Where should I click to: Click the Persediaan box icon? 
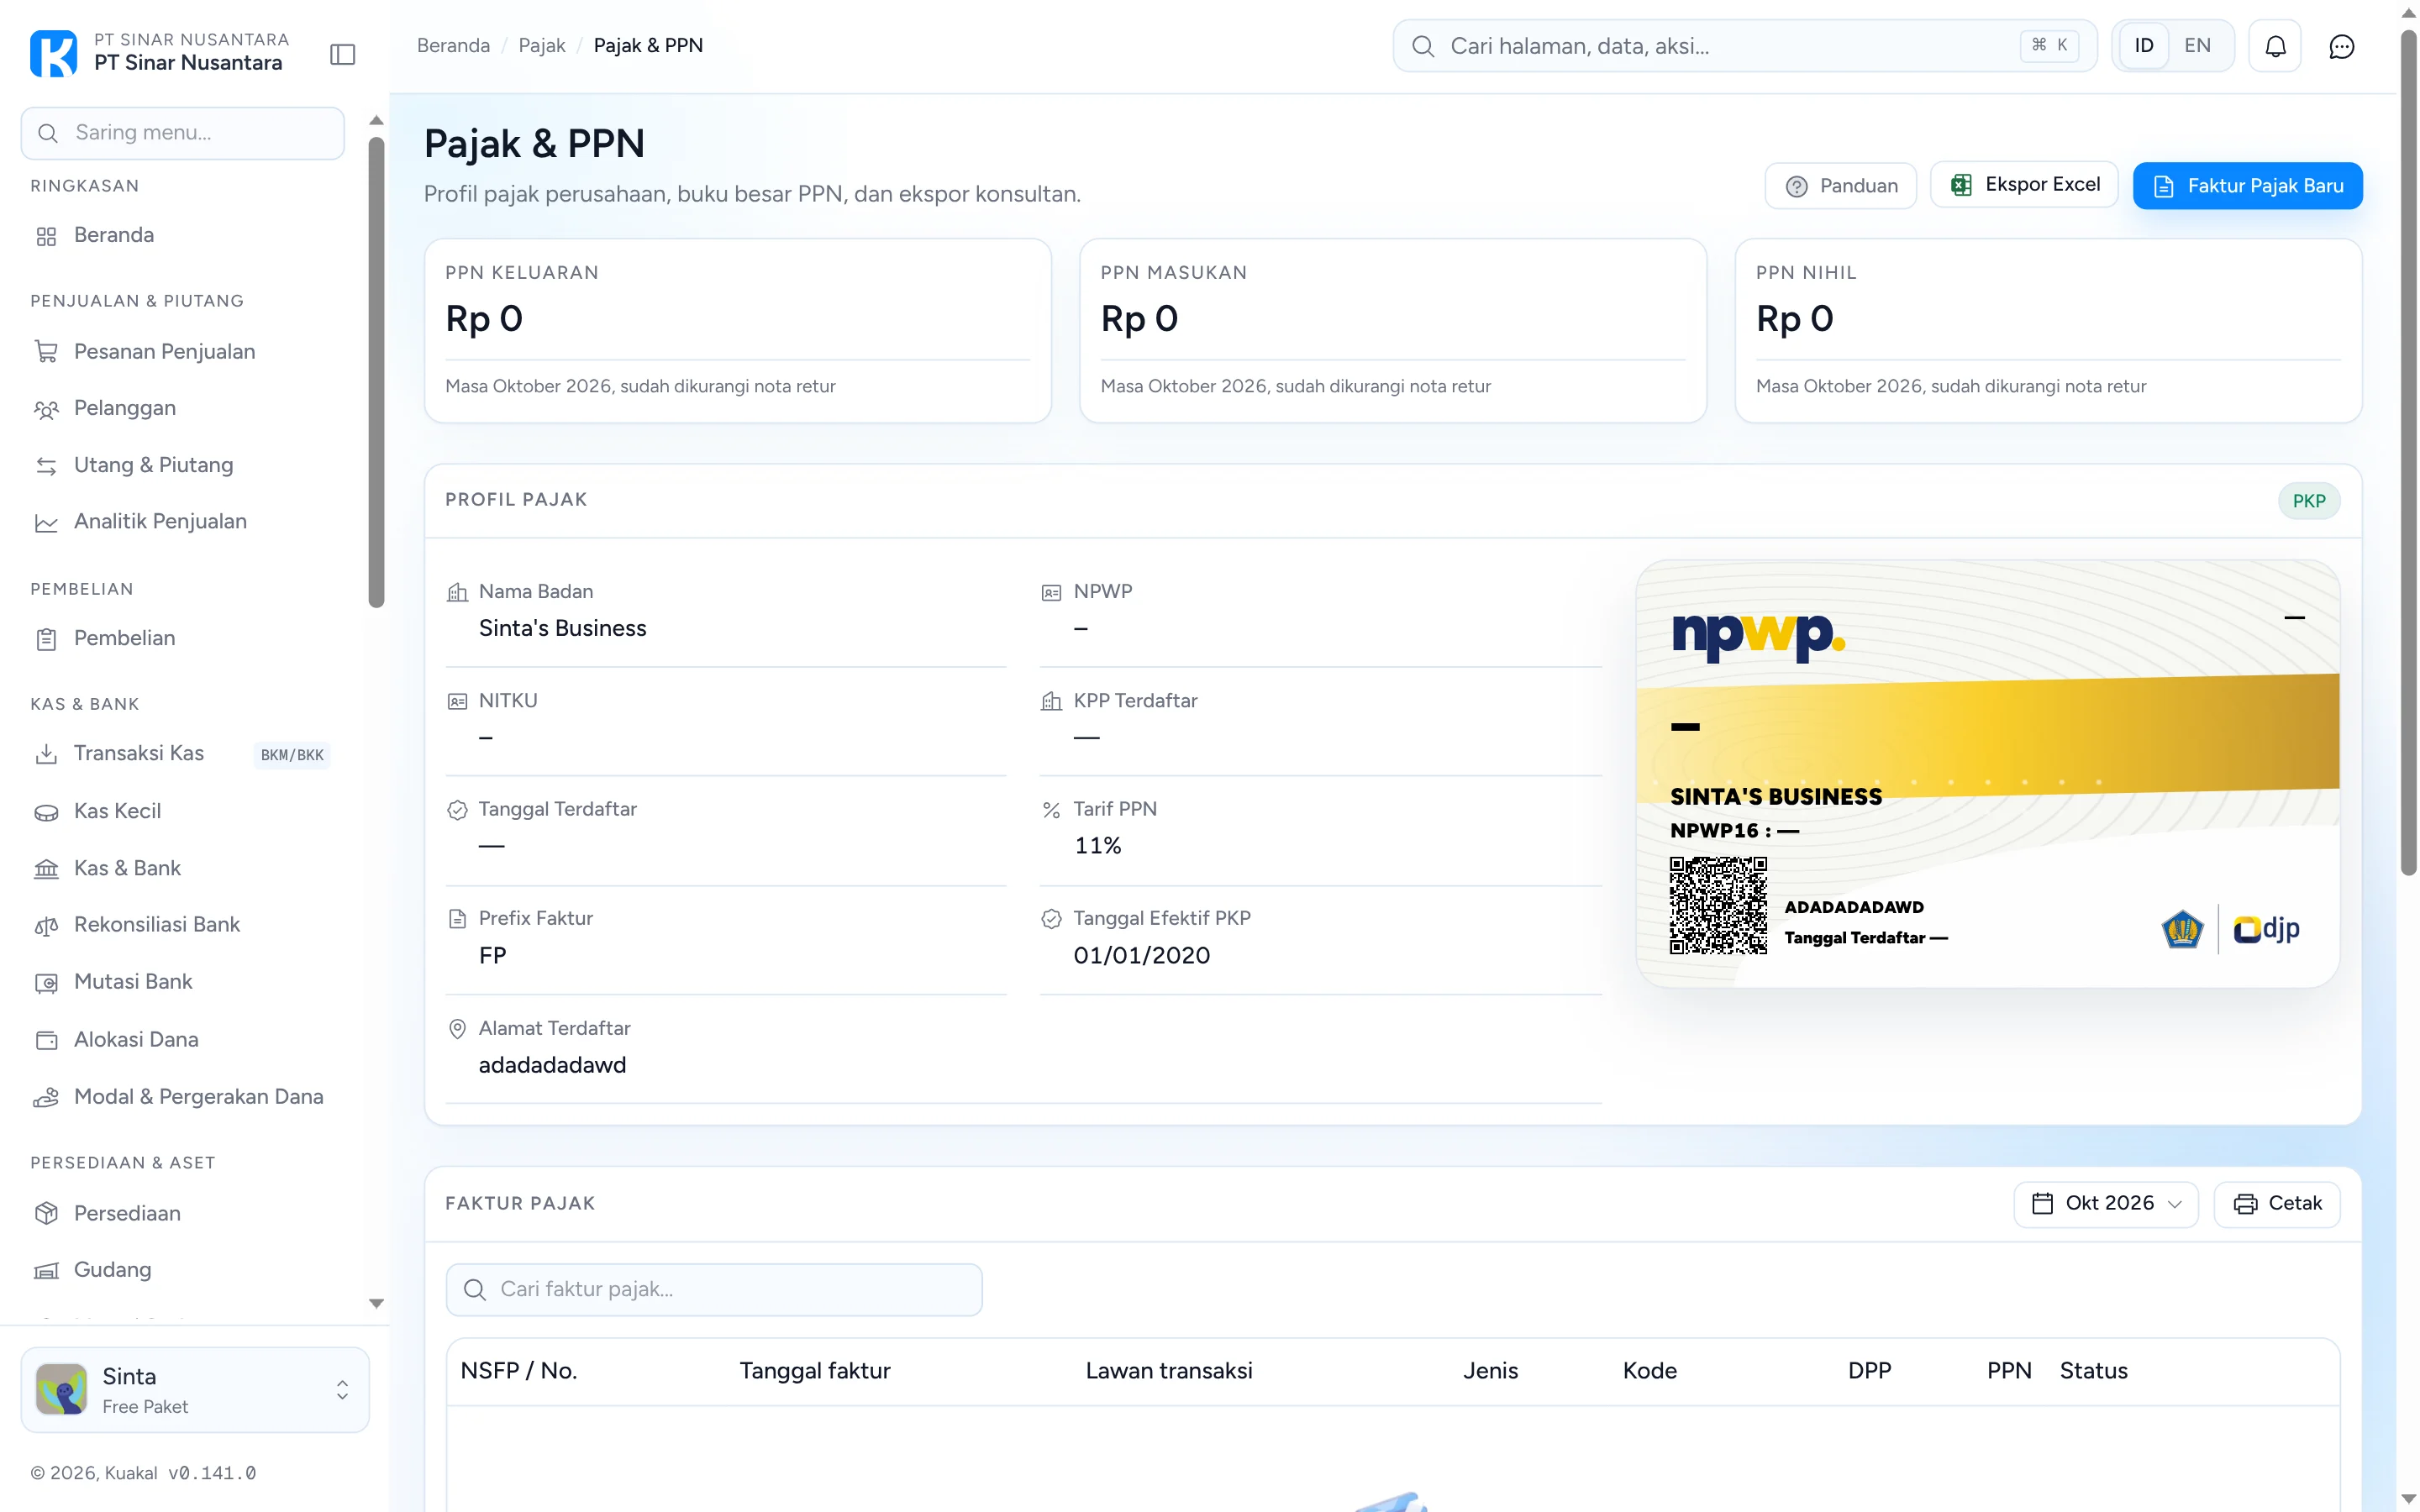tap(46, 1214)
